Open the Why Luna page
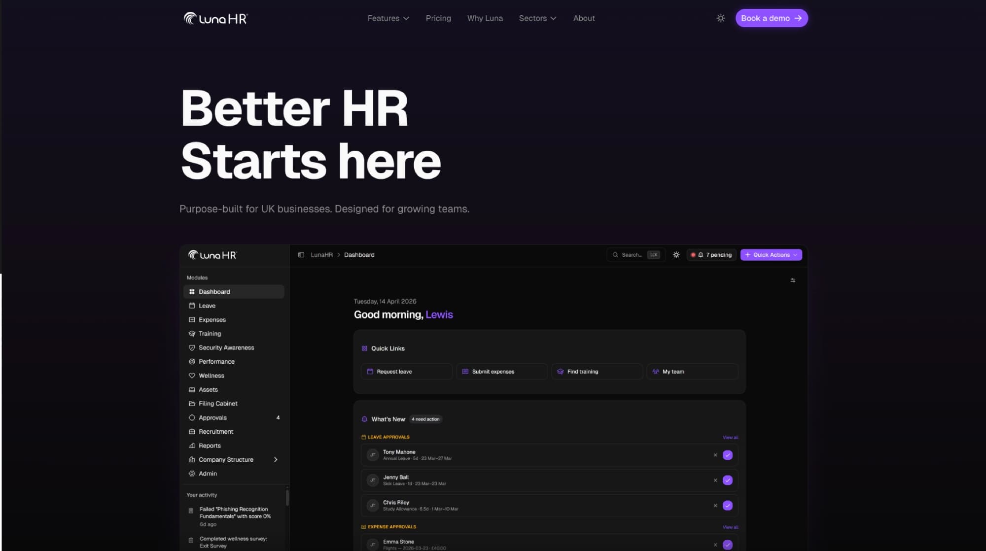986x551 pixels. click(x=485, y=18)
